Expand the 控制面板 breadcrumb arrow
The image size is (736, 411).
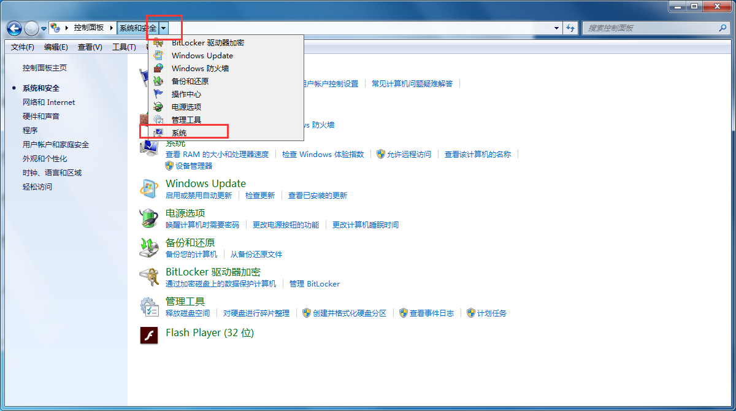tap(112, 28)
